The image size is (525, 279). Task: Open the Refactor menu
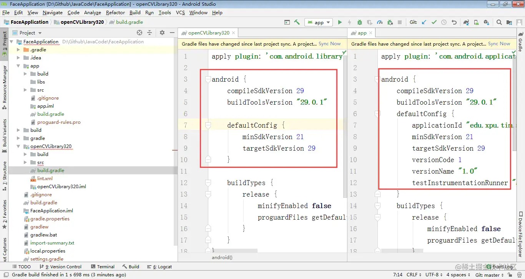[115, 12]
